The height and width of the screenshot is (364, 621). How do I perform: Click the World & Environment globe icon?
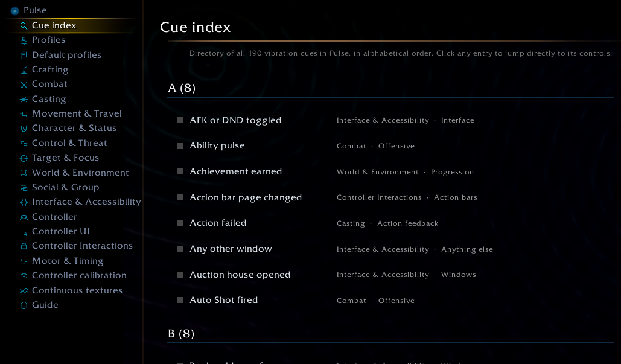pos(24,173)
